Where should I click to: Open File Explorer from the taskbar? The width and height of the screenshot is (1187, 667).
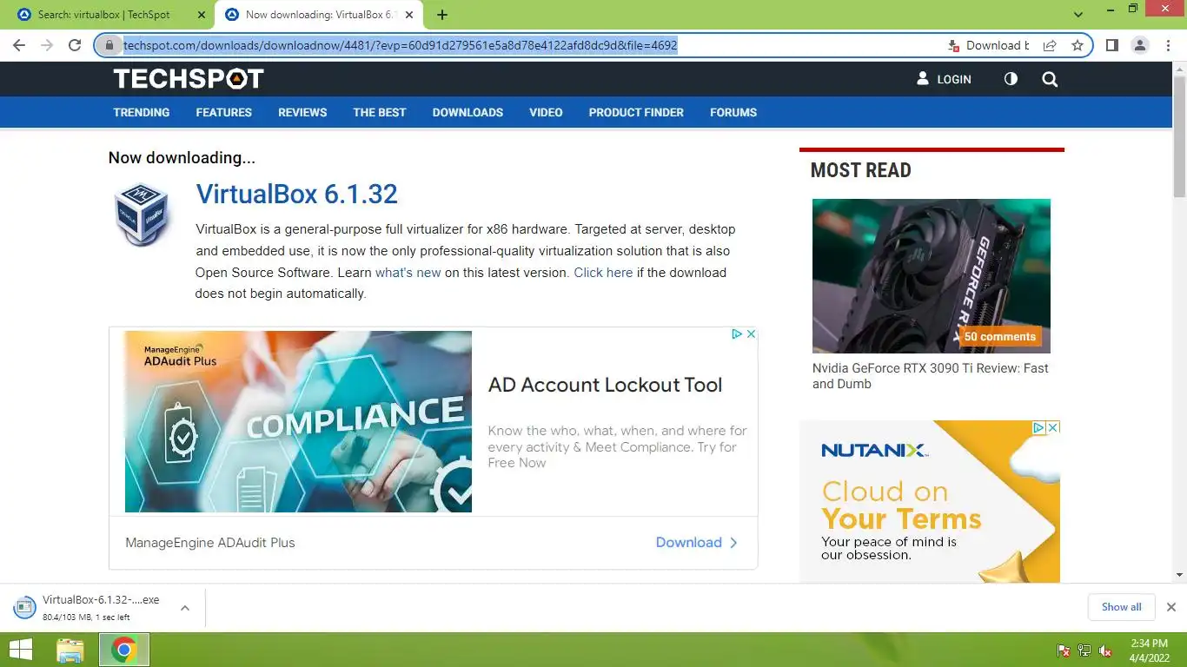[x=70, y=650]
